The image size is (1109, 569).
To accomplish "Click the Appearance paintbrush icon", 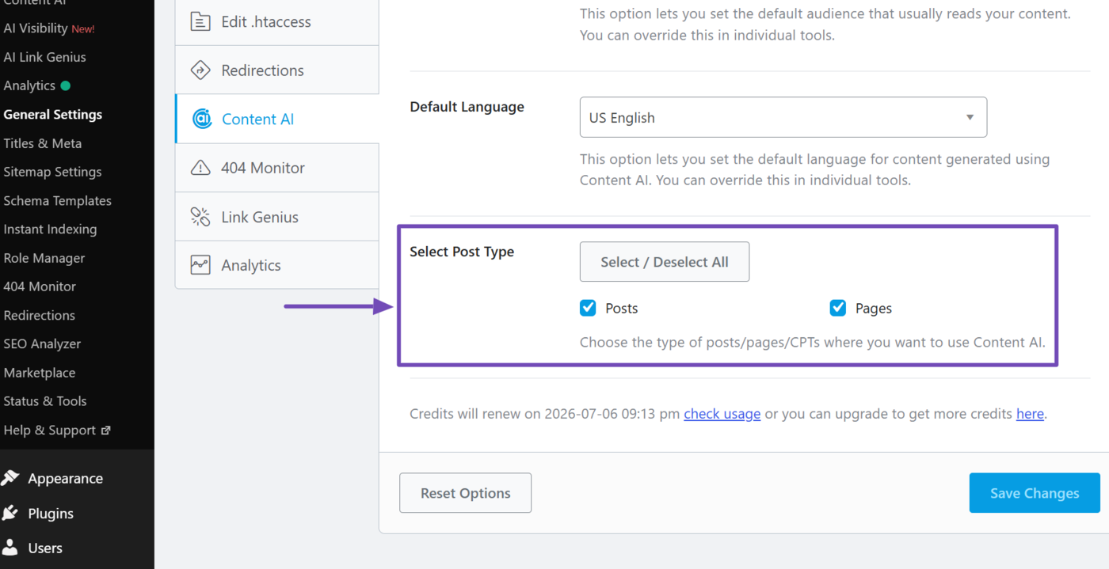I will coord(10,478).
